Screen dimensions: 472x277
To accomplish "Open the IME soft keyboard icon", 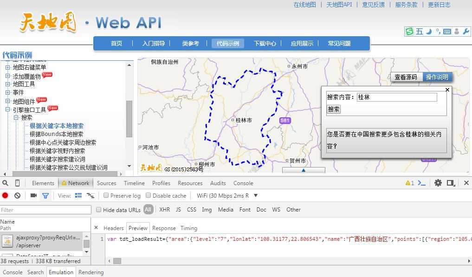I will (x=447, y=31).
